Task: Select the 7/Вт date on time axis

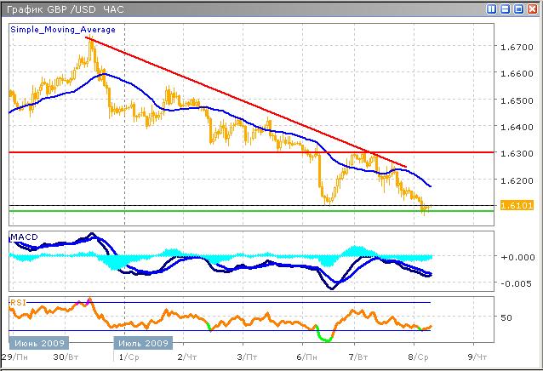Action: (360, 357)
